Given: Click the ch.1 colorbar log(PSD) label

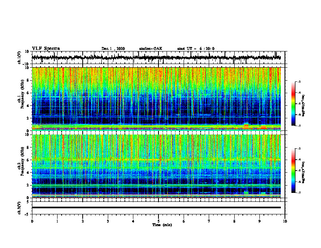Looking at the screenshot, I should point(304,106).
